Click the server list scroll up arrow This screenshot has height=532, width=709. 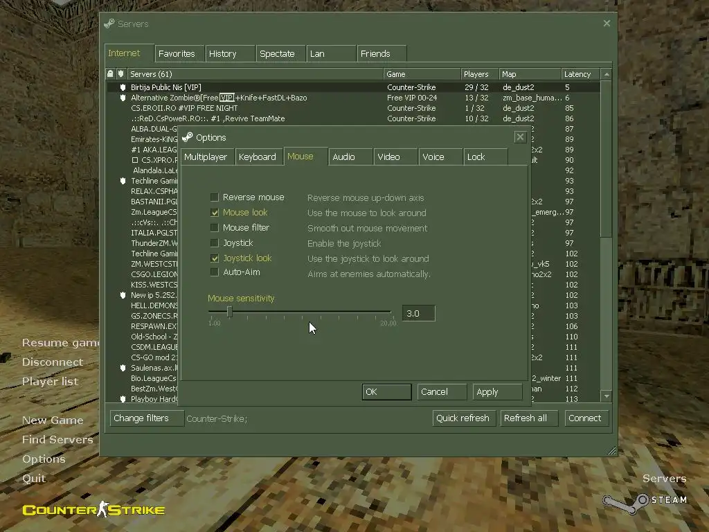[607, 74]
